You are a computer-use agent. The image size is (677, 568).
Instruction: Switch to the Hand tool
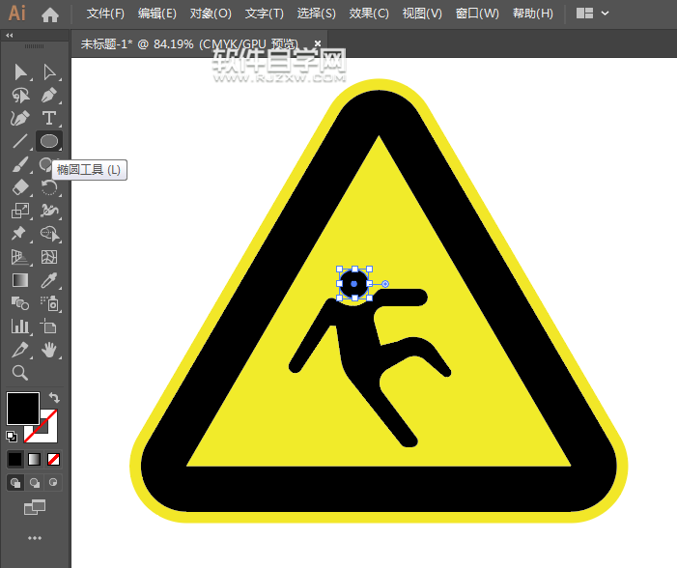(x=49, y=350)
